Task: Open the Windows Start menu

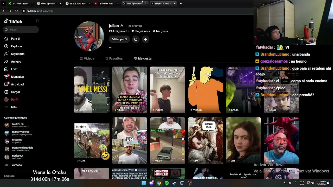Action: [x=144, y=183]
